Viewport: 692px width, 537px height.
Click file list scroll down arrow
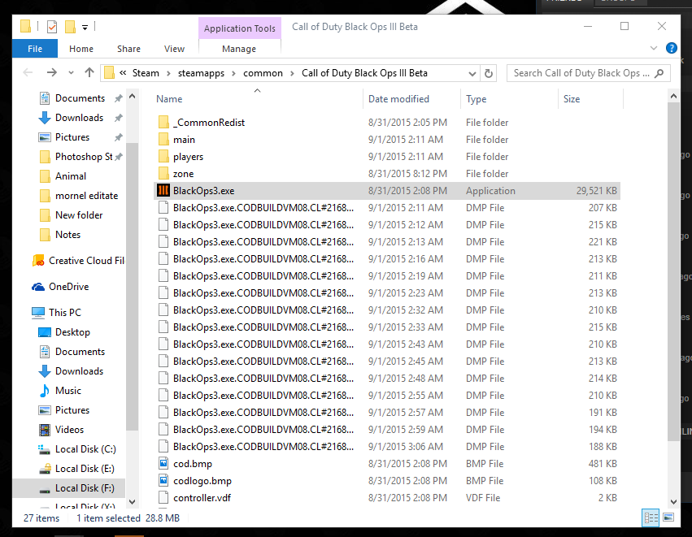point(673,502)
